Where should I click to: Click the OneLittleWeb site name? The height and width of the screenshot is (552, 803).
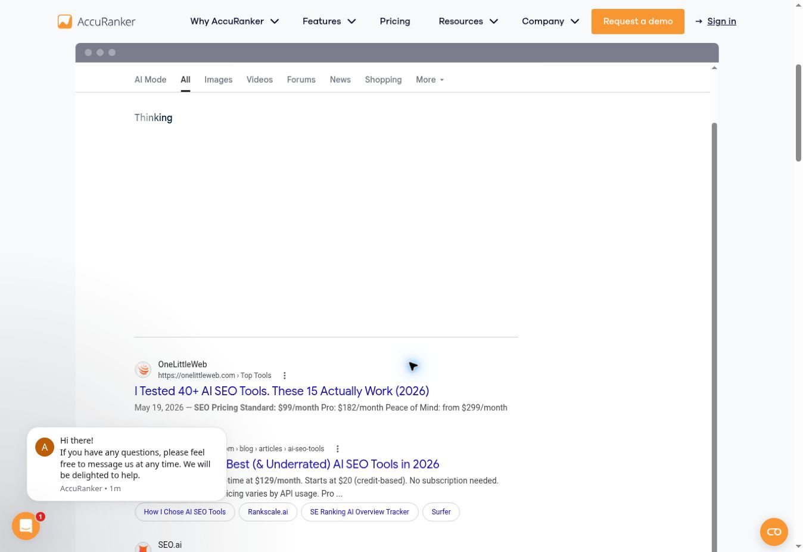click(182, 364)
